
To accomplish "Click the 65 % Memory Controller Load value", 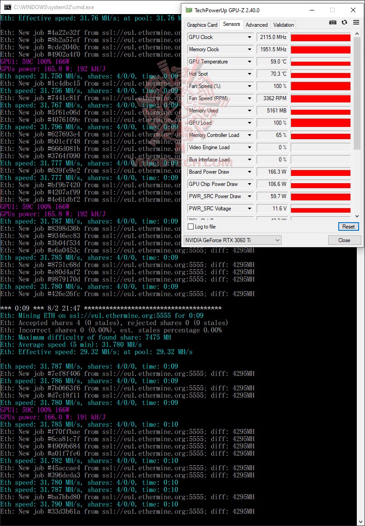I will tap(272, 135).
